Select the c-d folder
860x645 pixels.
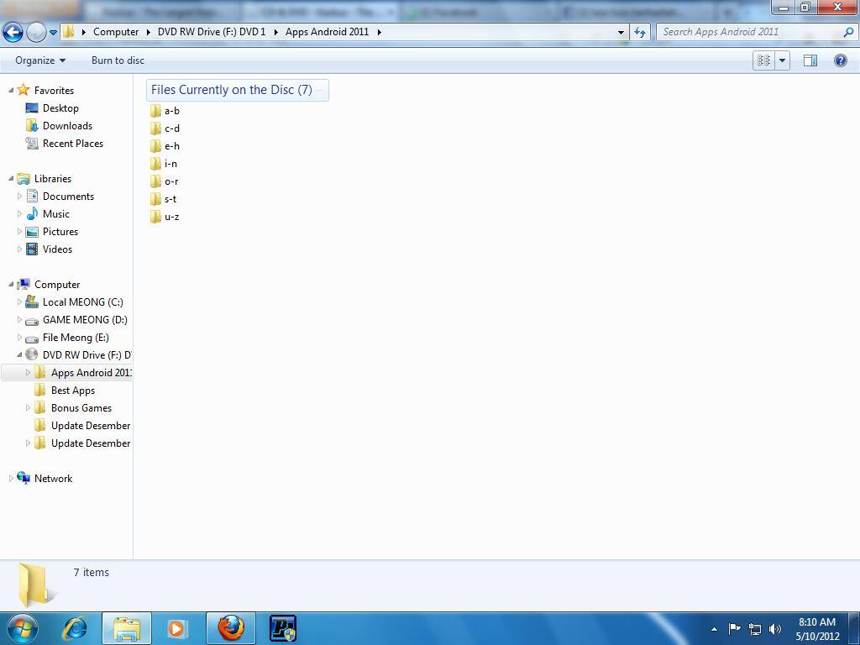[165, 128]
